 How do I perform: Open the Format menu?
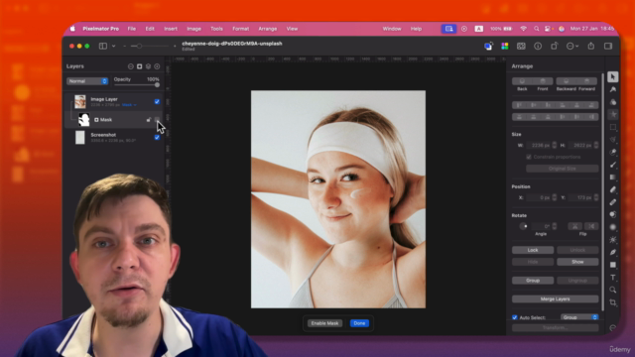pos(240,29)
